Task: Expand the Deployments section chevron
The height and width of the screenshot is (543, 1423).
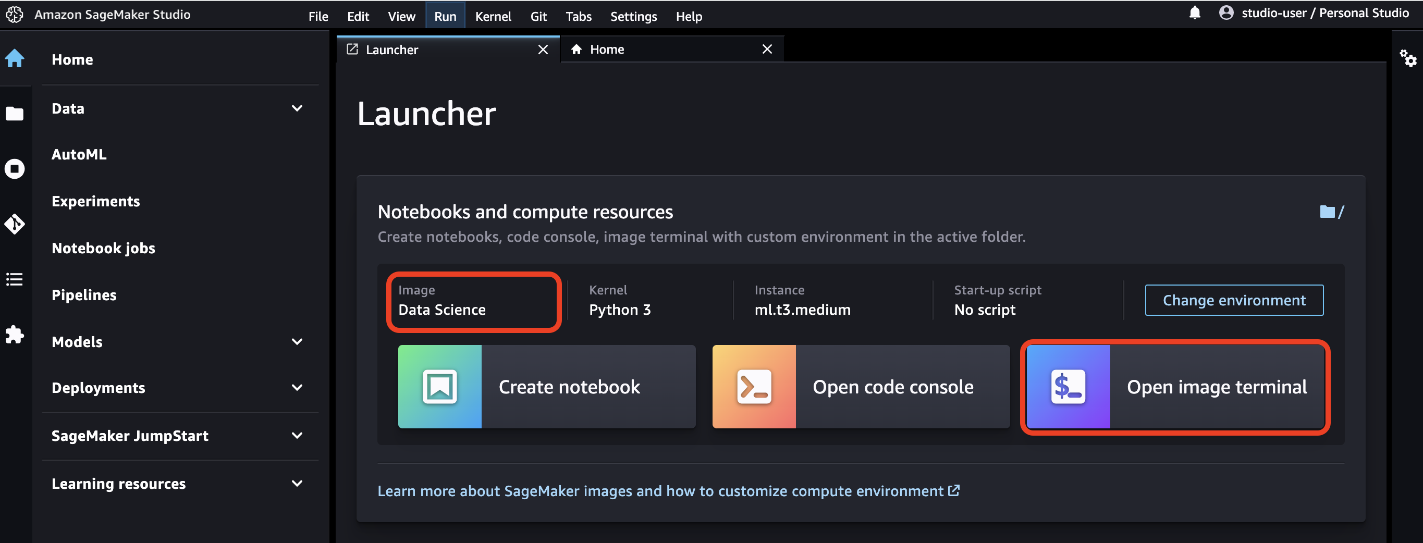Action: 297,388
